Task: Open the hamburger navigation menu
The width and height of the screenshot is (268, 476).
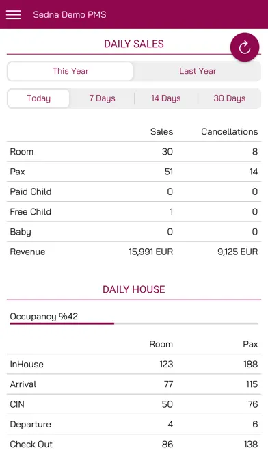Action: (x=14, y=14)
